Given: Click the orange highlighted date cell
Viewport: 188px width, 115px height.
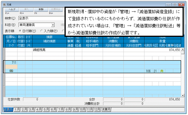Looking at the screenshot, I should coord(11,67).
